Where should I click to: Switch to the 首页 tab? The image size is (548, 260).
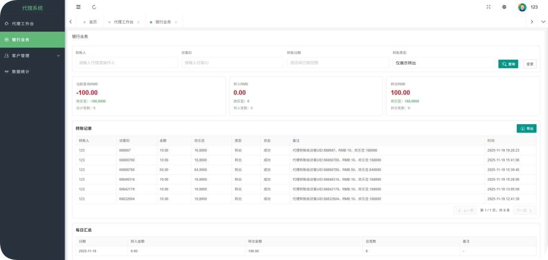[x=92, y=22]
